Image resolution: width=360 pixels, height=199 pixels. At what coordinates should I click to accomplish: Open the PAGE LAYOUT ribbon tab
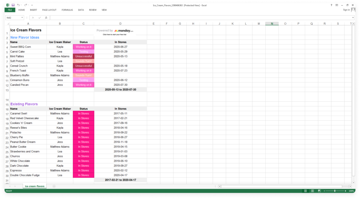(49, 10)
